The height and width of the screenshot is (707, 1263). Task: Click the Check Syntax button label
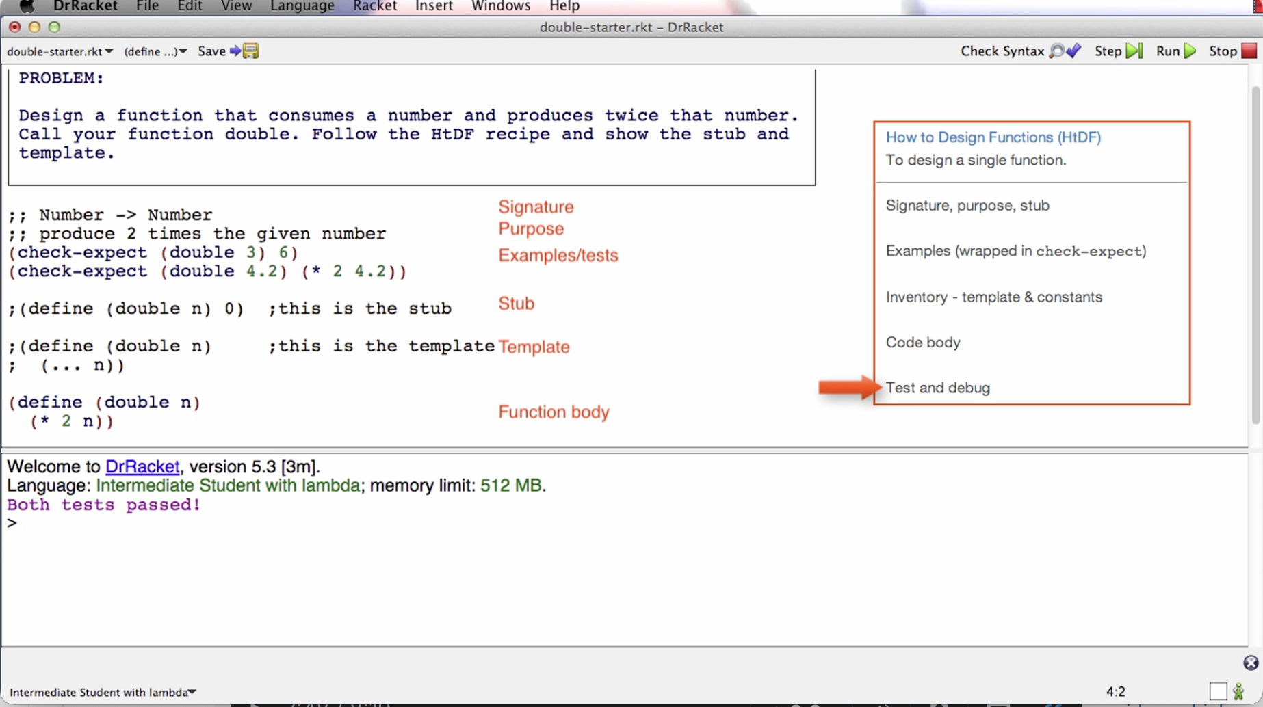[x=1002, y=51]
